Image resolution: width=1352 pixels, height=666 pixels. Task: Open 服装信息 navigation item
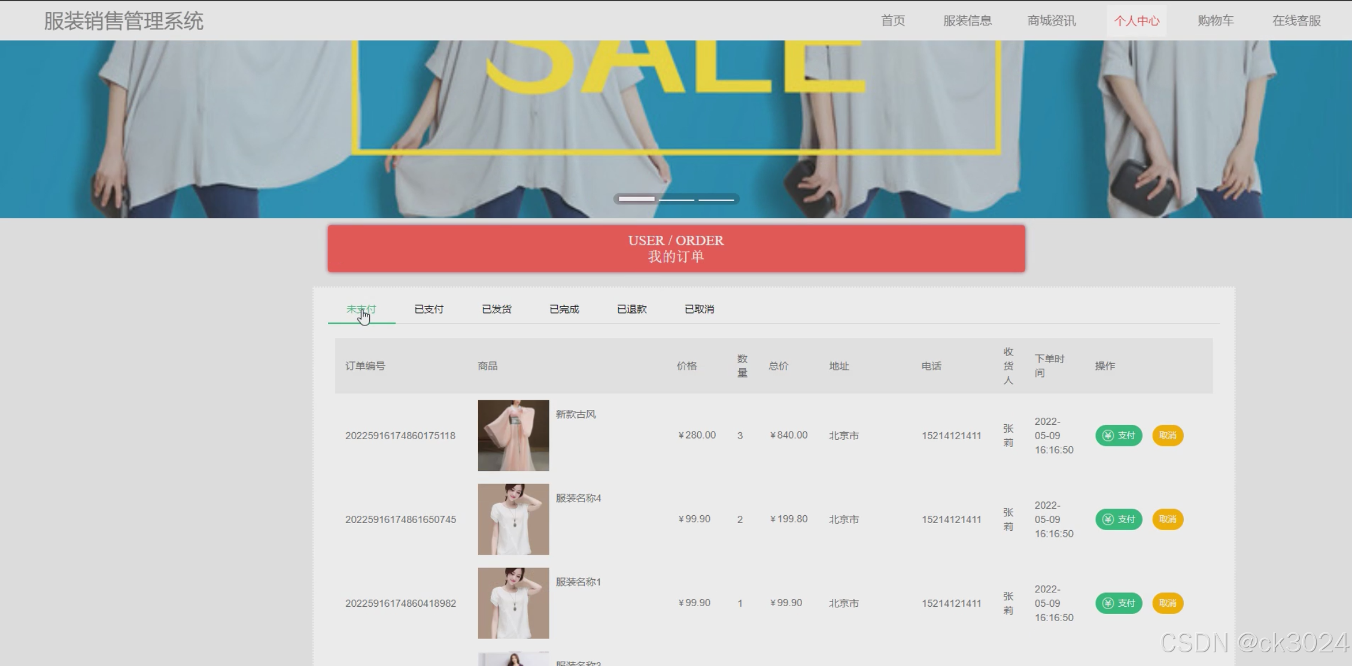coord(967,21)
